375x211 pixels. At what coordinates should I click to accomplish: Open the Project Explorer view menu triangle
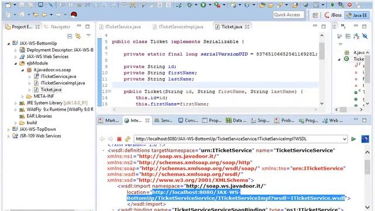tap(88, 36)
